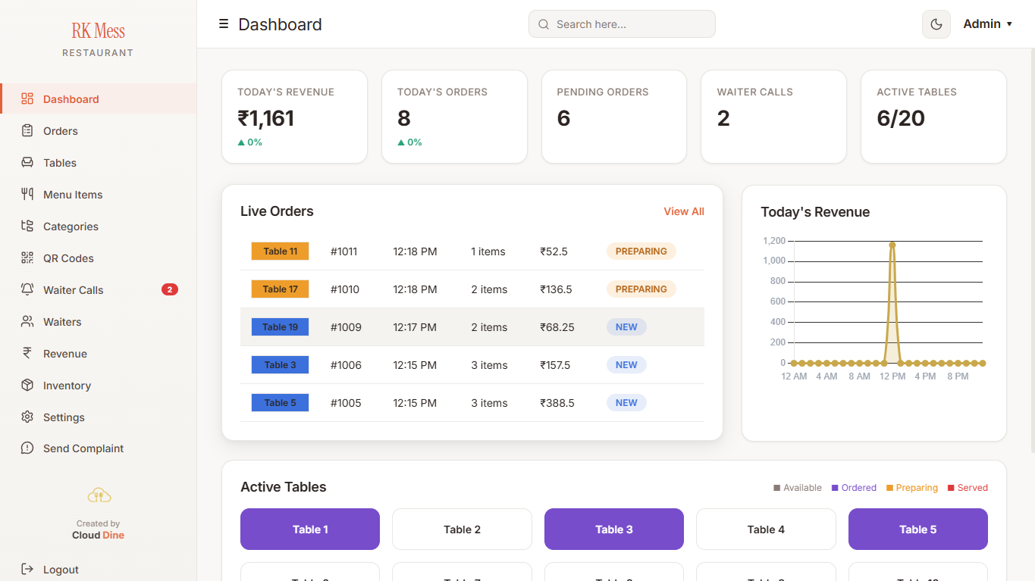
Task: Click the Orders clipboard icon
Action: 27,130
